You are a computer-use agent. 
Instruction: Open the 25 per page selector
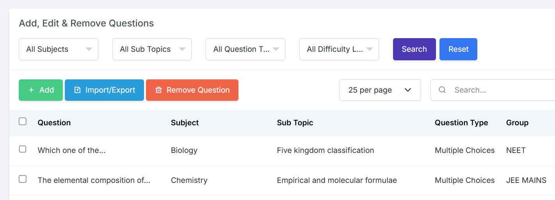[x=380, y=90]
